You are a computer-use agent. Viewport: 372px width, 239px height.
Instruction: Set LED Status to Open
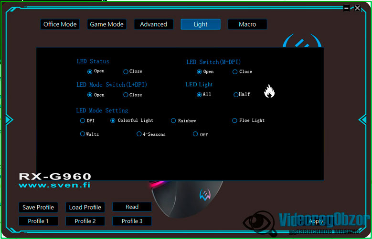pyautogui.click(x=90, y=72)
